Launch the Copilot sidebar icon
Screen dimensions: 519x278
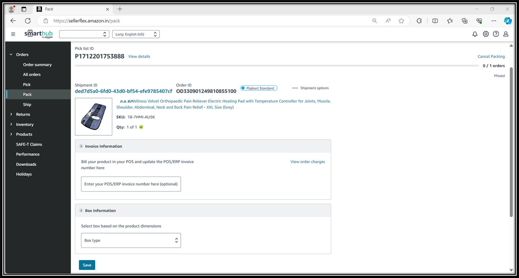tap(508, 21)
